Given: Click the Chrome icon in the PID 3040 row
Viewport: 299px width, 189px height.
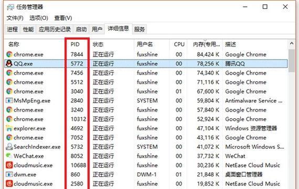Looking at the screenshot, I should coord(9,91).
